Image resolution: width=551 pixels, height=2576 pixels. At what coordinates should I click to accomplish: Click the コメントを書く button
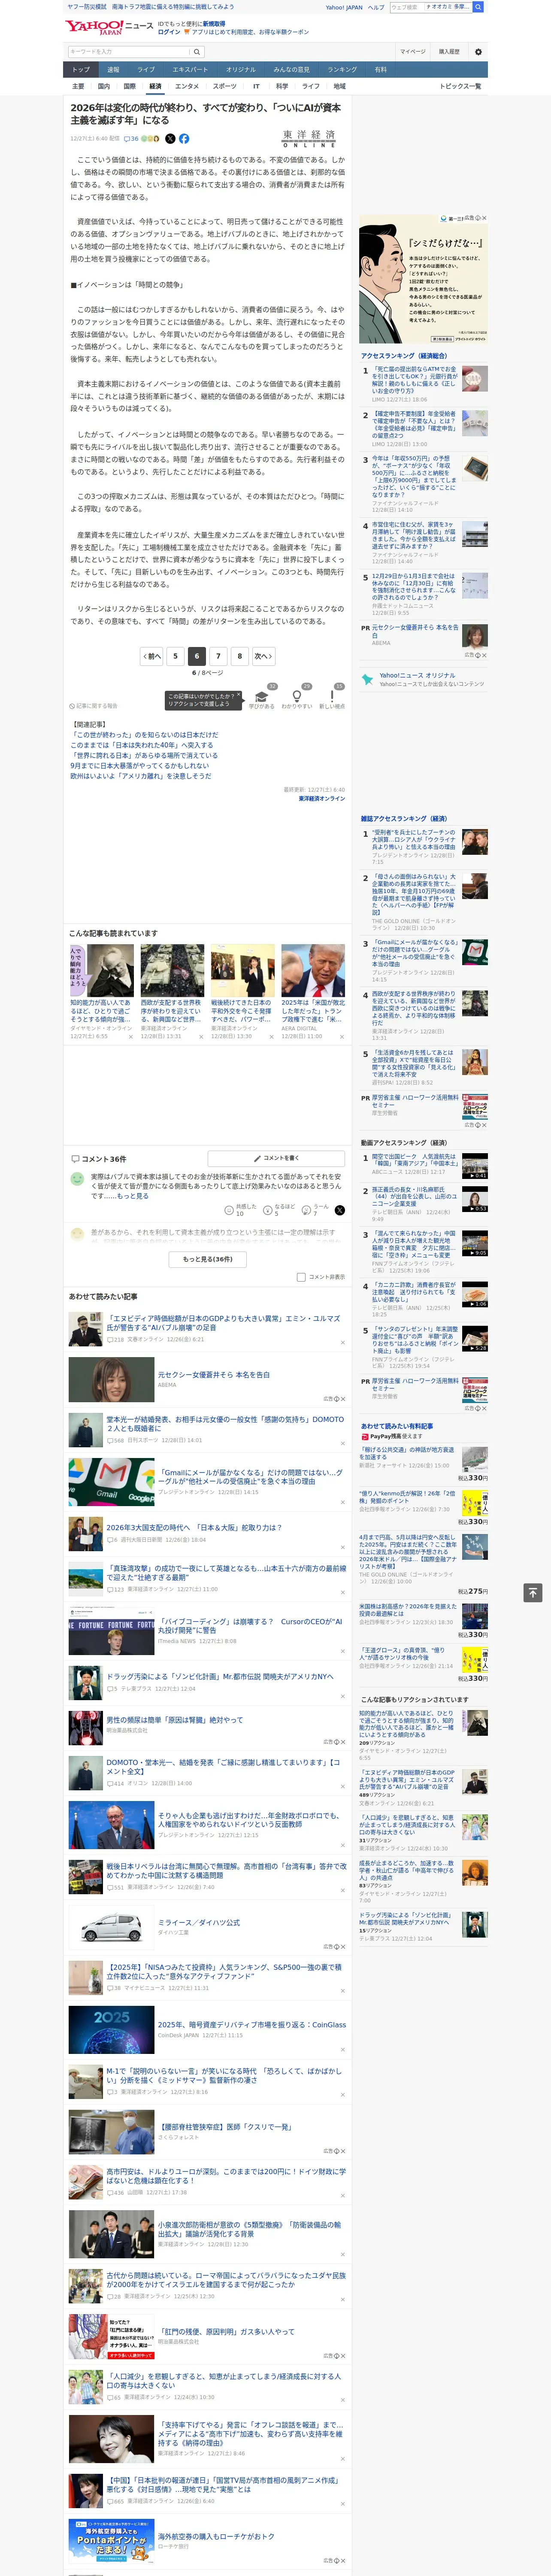point(277,1158)
